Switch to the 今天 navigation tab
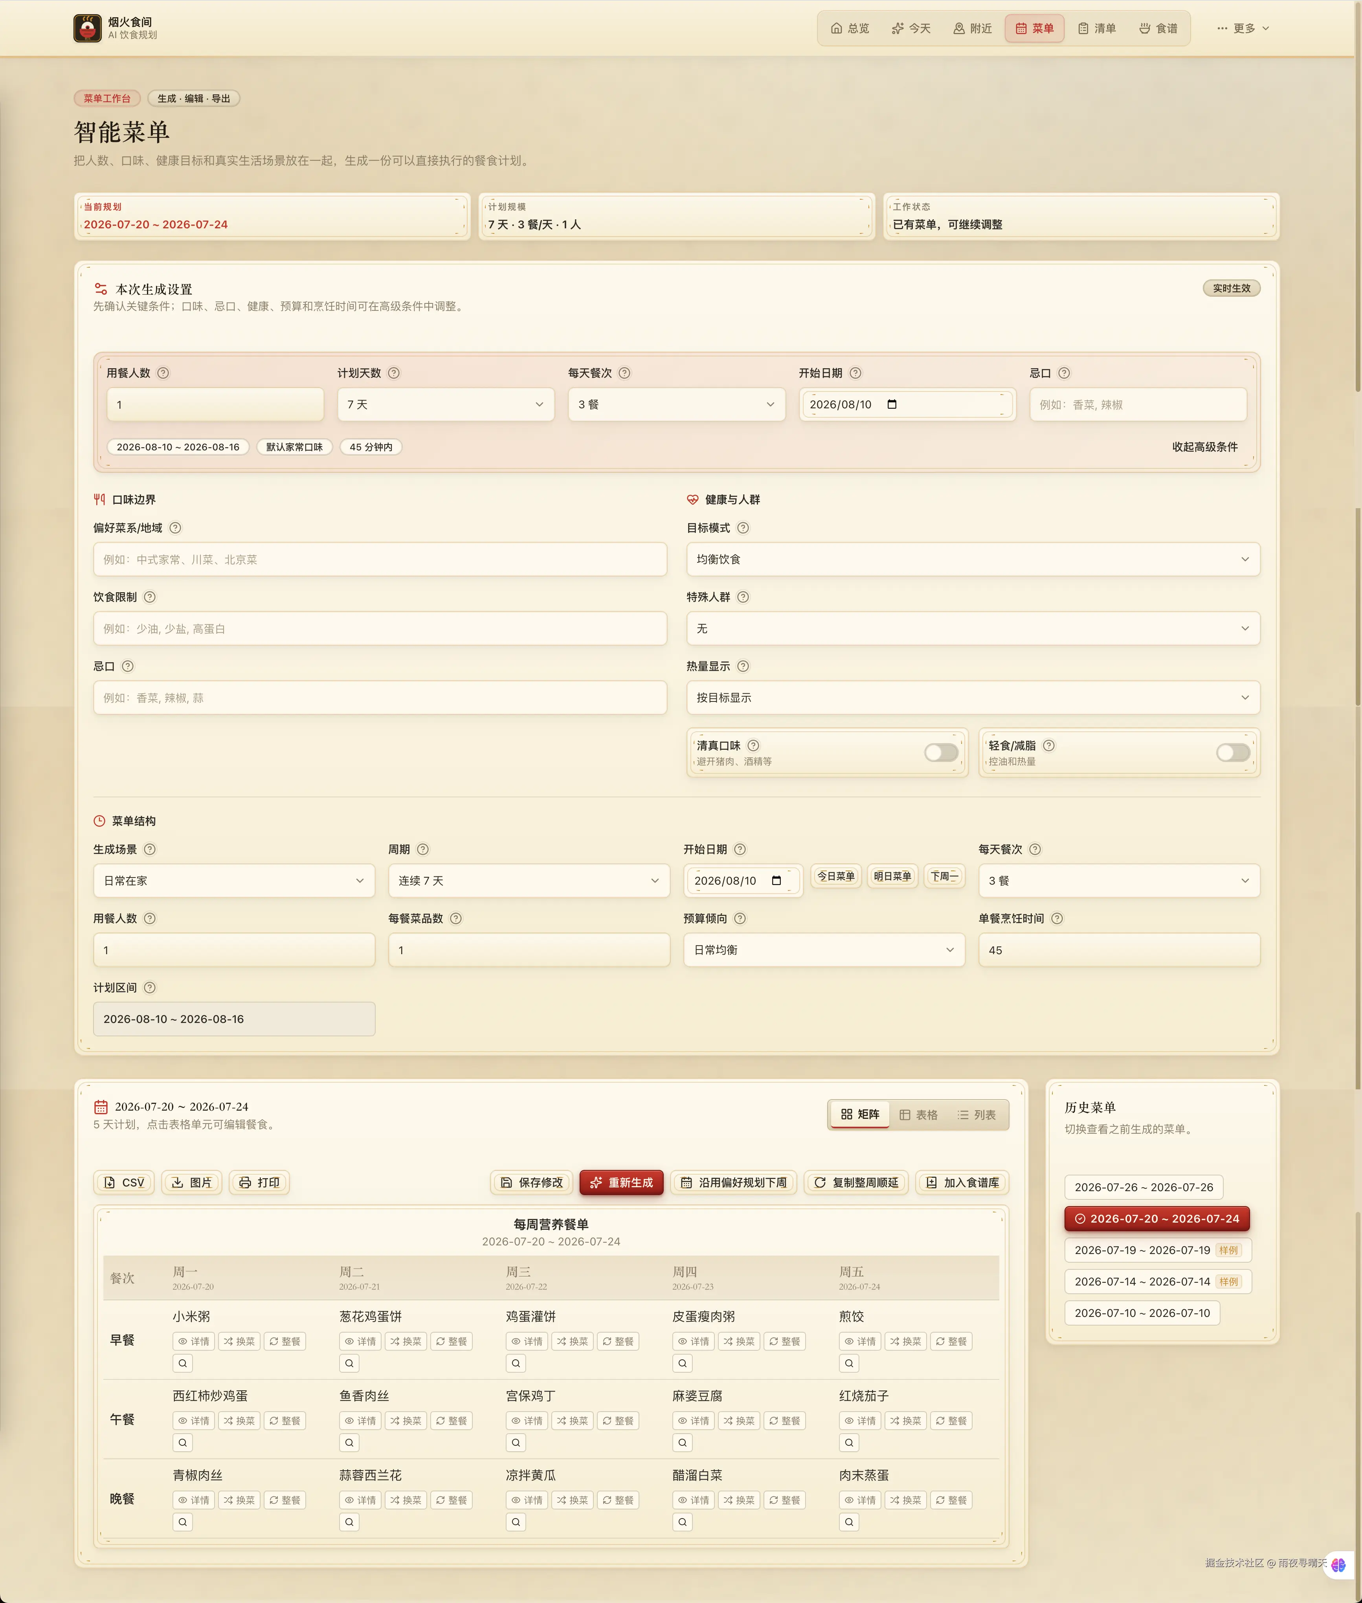The height and width of the screenshot is (1603, 1362). pos(911,29)
